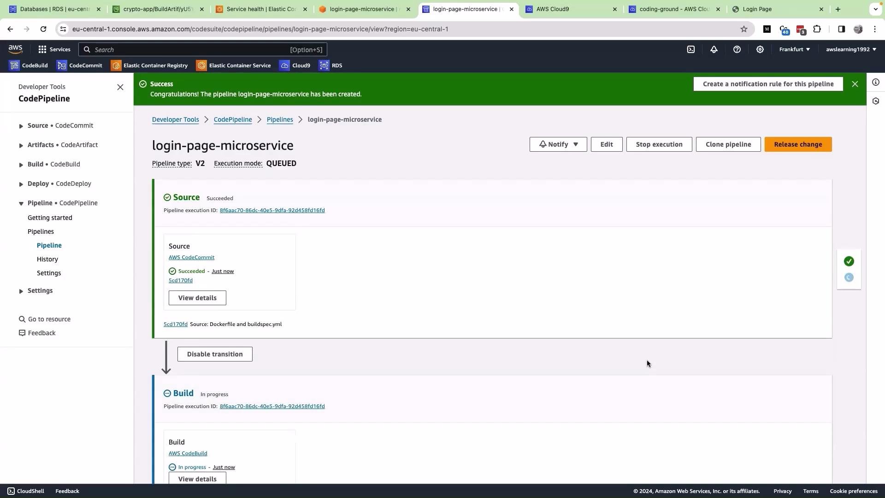Screen dimensions: 885x498
Task: Open the Frankfurt region selector
Action: (795, 49)
